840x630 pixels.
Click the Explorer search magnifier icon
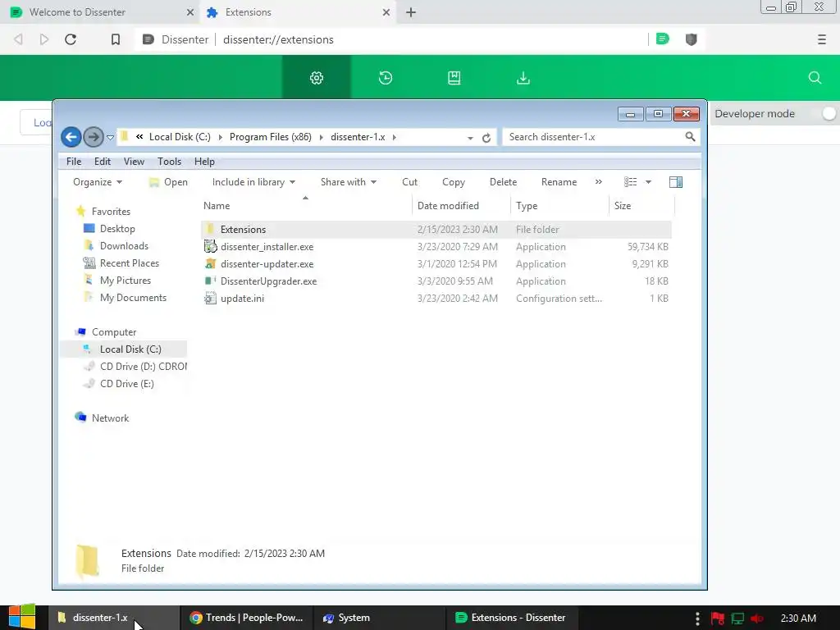click(x=690, y=137)
